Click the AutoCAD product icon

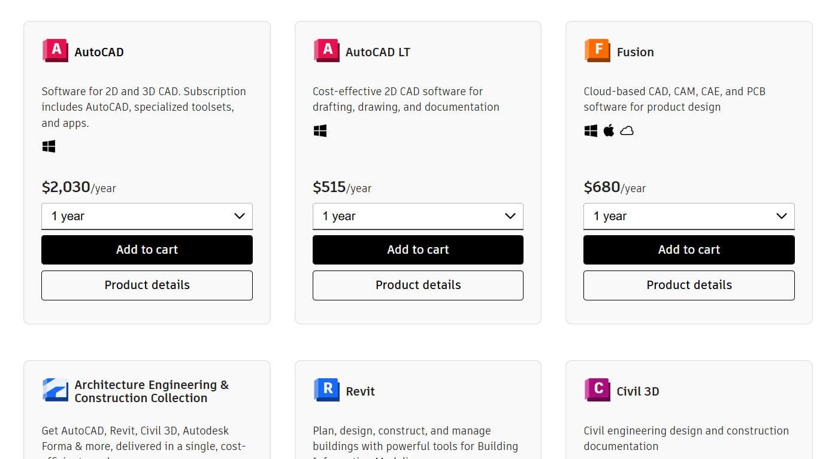[x=55, y=50]
